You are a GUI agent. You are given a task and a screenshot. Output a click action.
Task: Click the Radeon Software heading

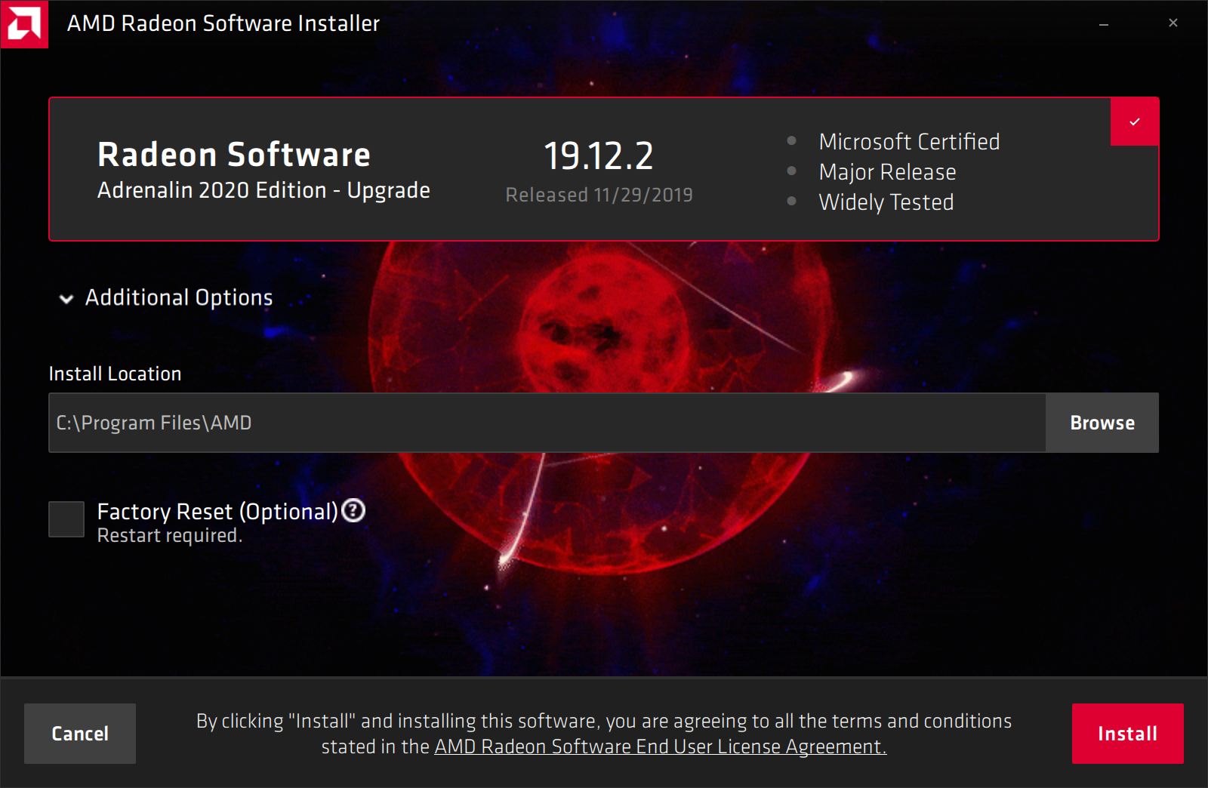pos(234,155)
